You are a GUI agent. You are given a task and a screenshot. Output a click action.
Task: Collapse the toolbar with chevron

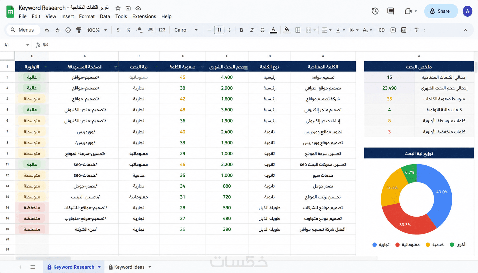coord(465,30)
